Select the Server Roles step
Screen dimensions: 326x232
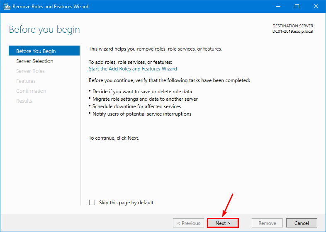pos(30,71)
